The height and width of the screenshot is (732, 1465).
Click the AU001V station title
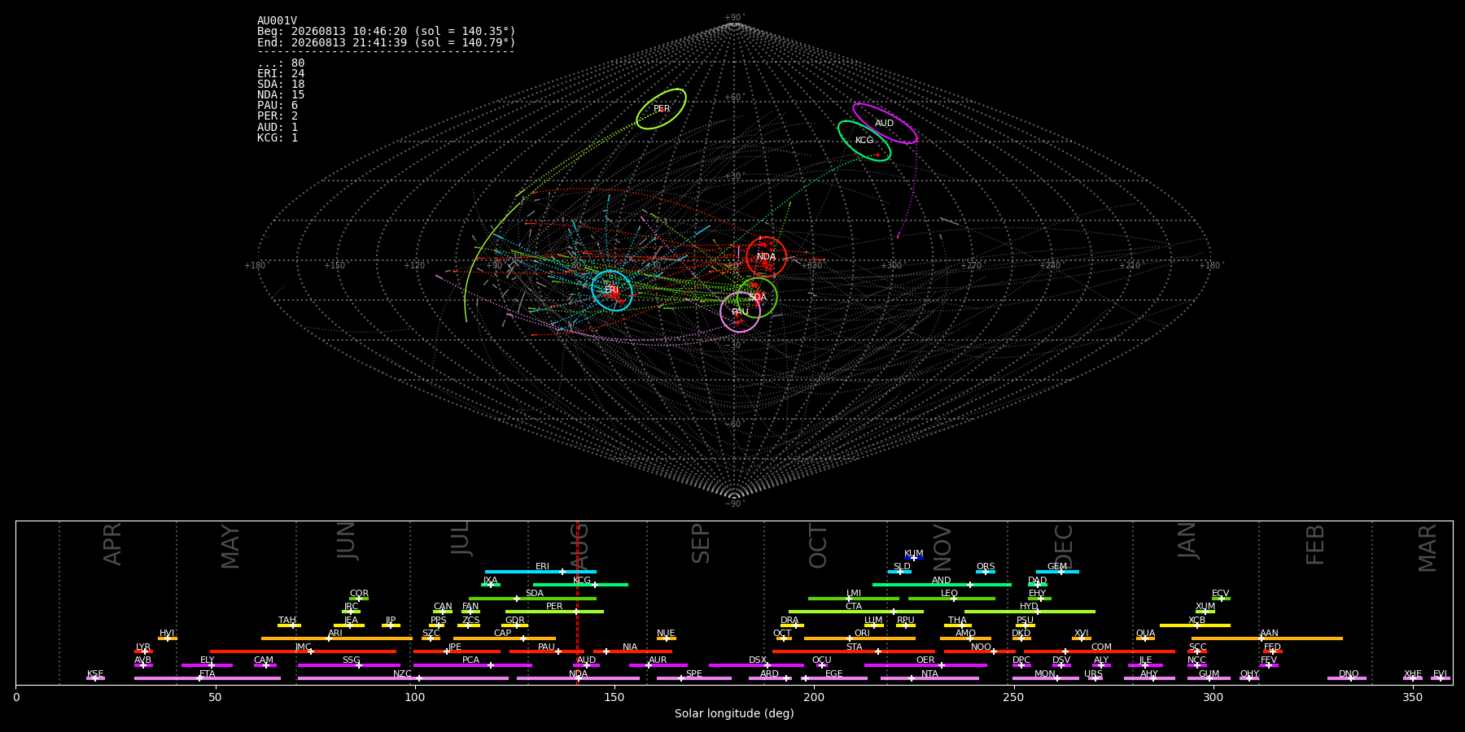277,20
